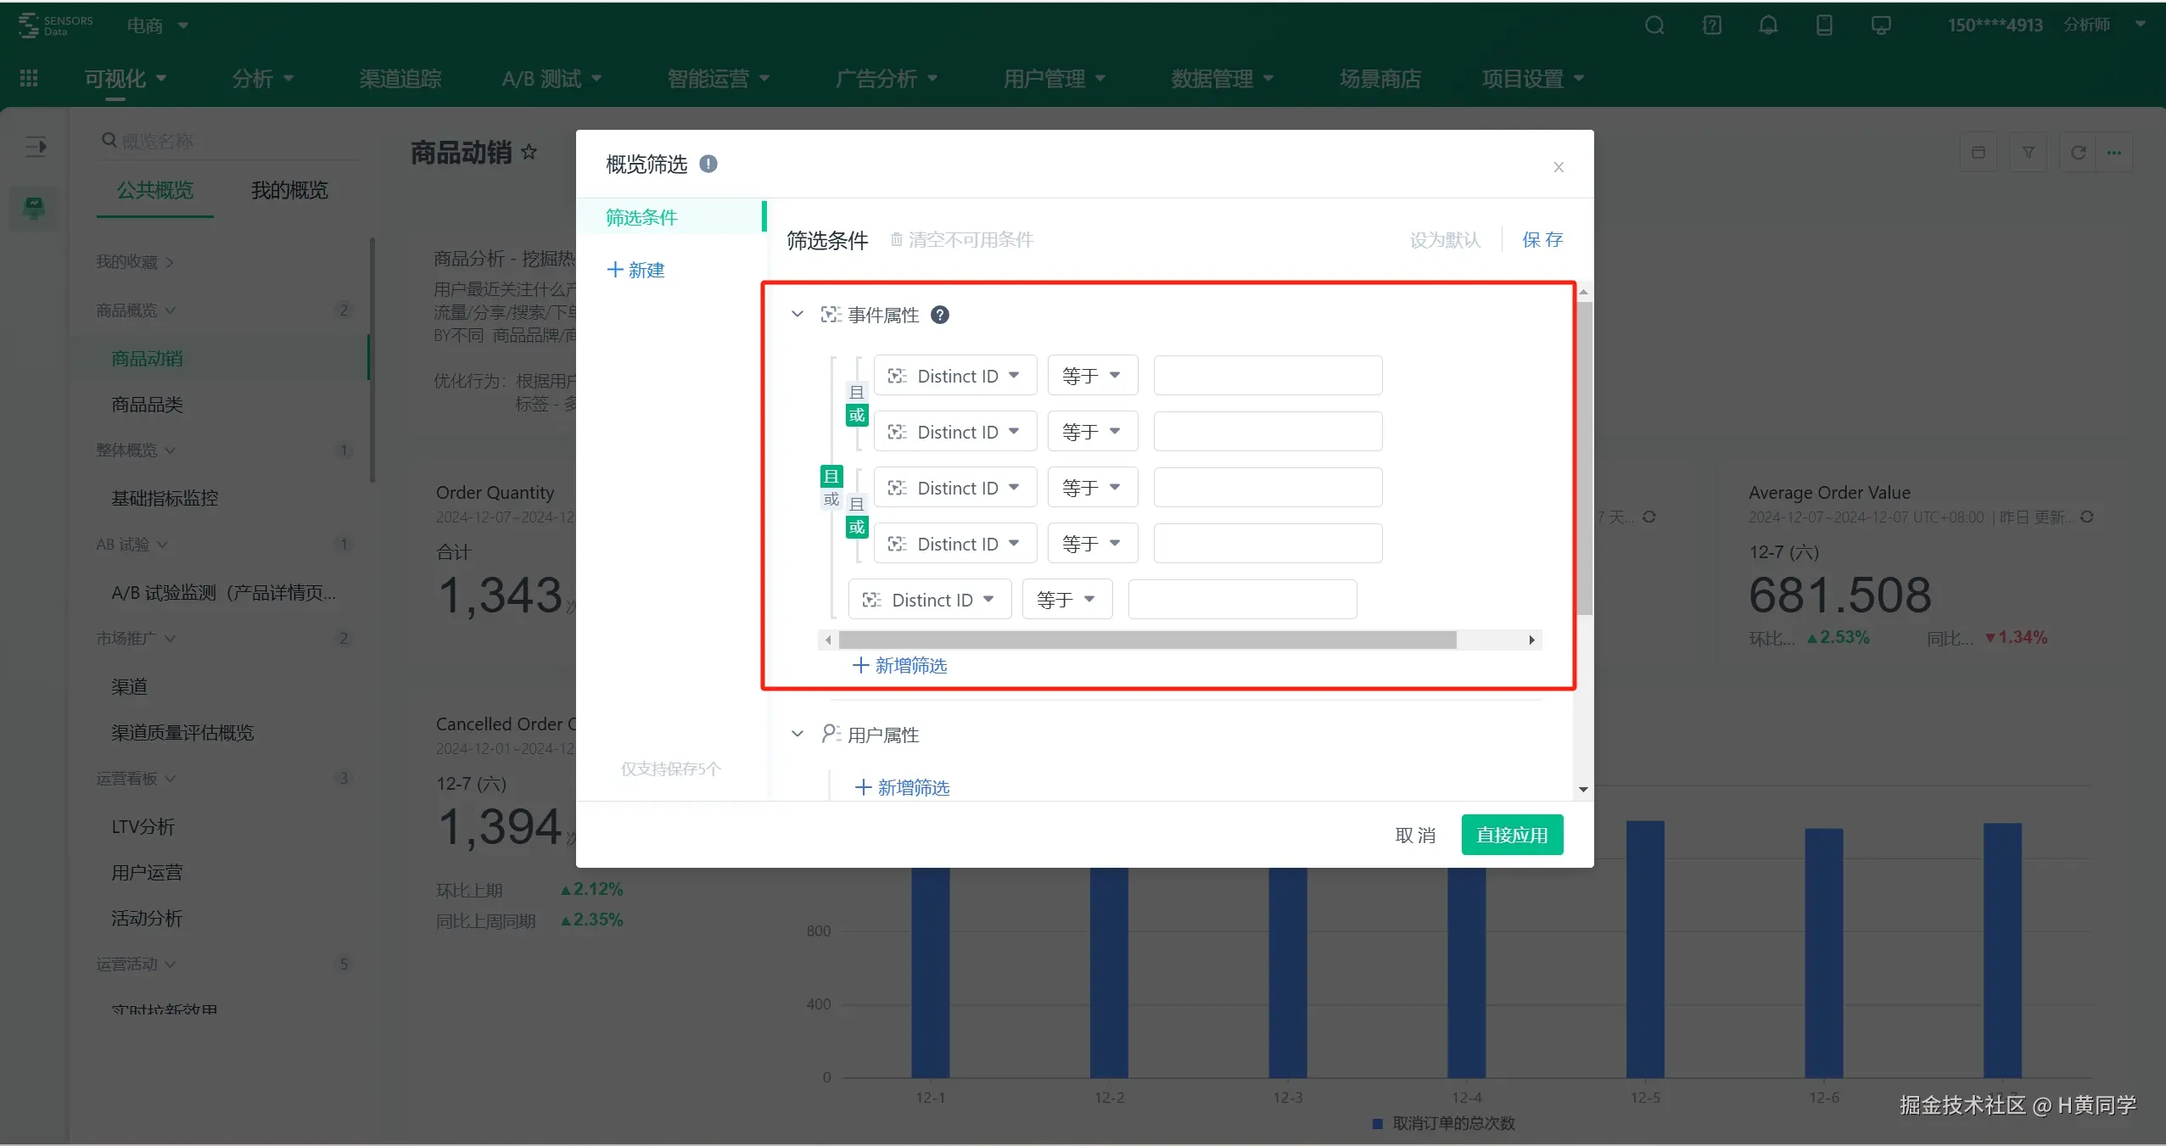
Task: Set second filter pair logic to 且
Action: point(857,504)
